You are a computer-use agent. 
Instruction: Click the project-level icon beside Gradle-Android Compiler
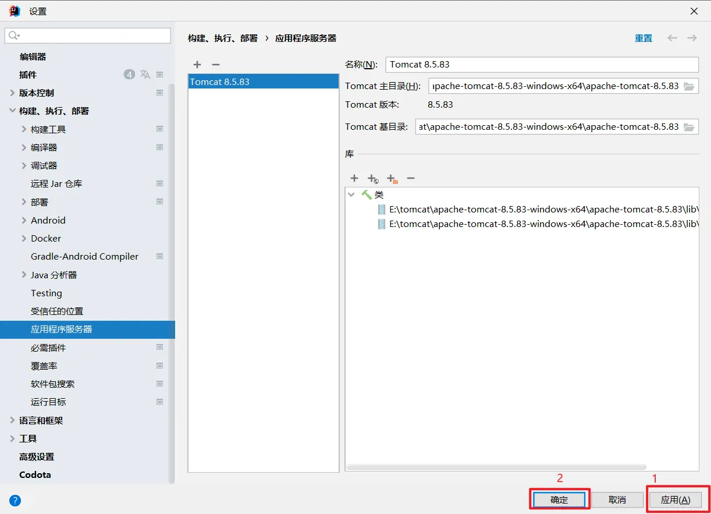159,256
